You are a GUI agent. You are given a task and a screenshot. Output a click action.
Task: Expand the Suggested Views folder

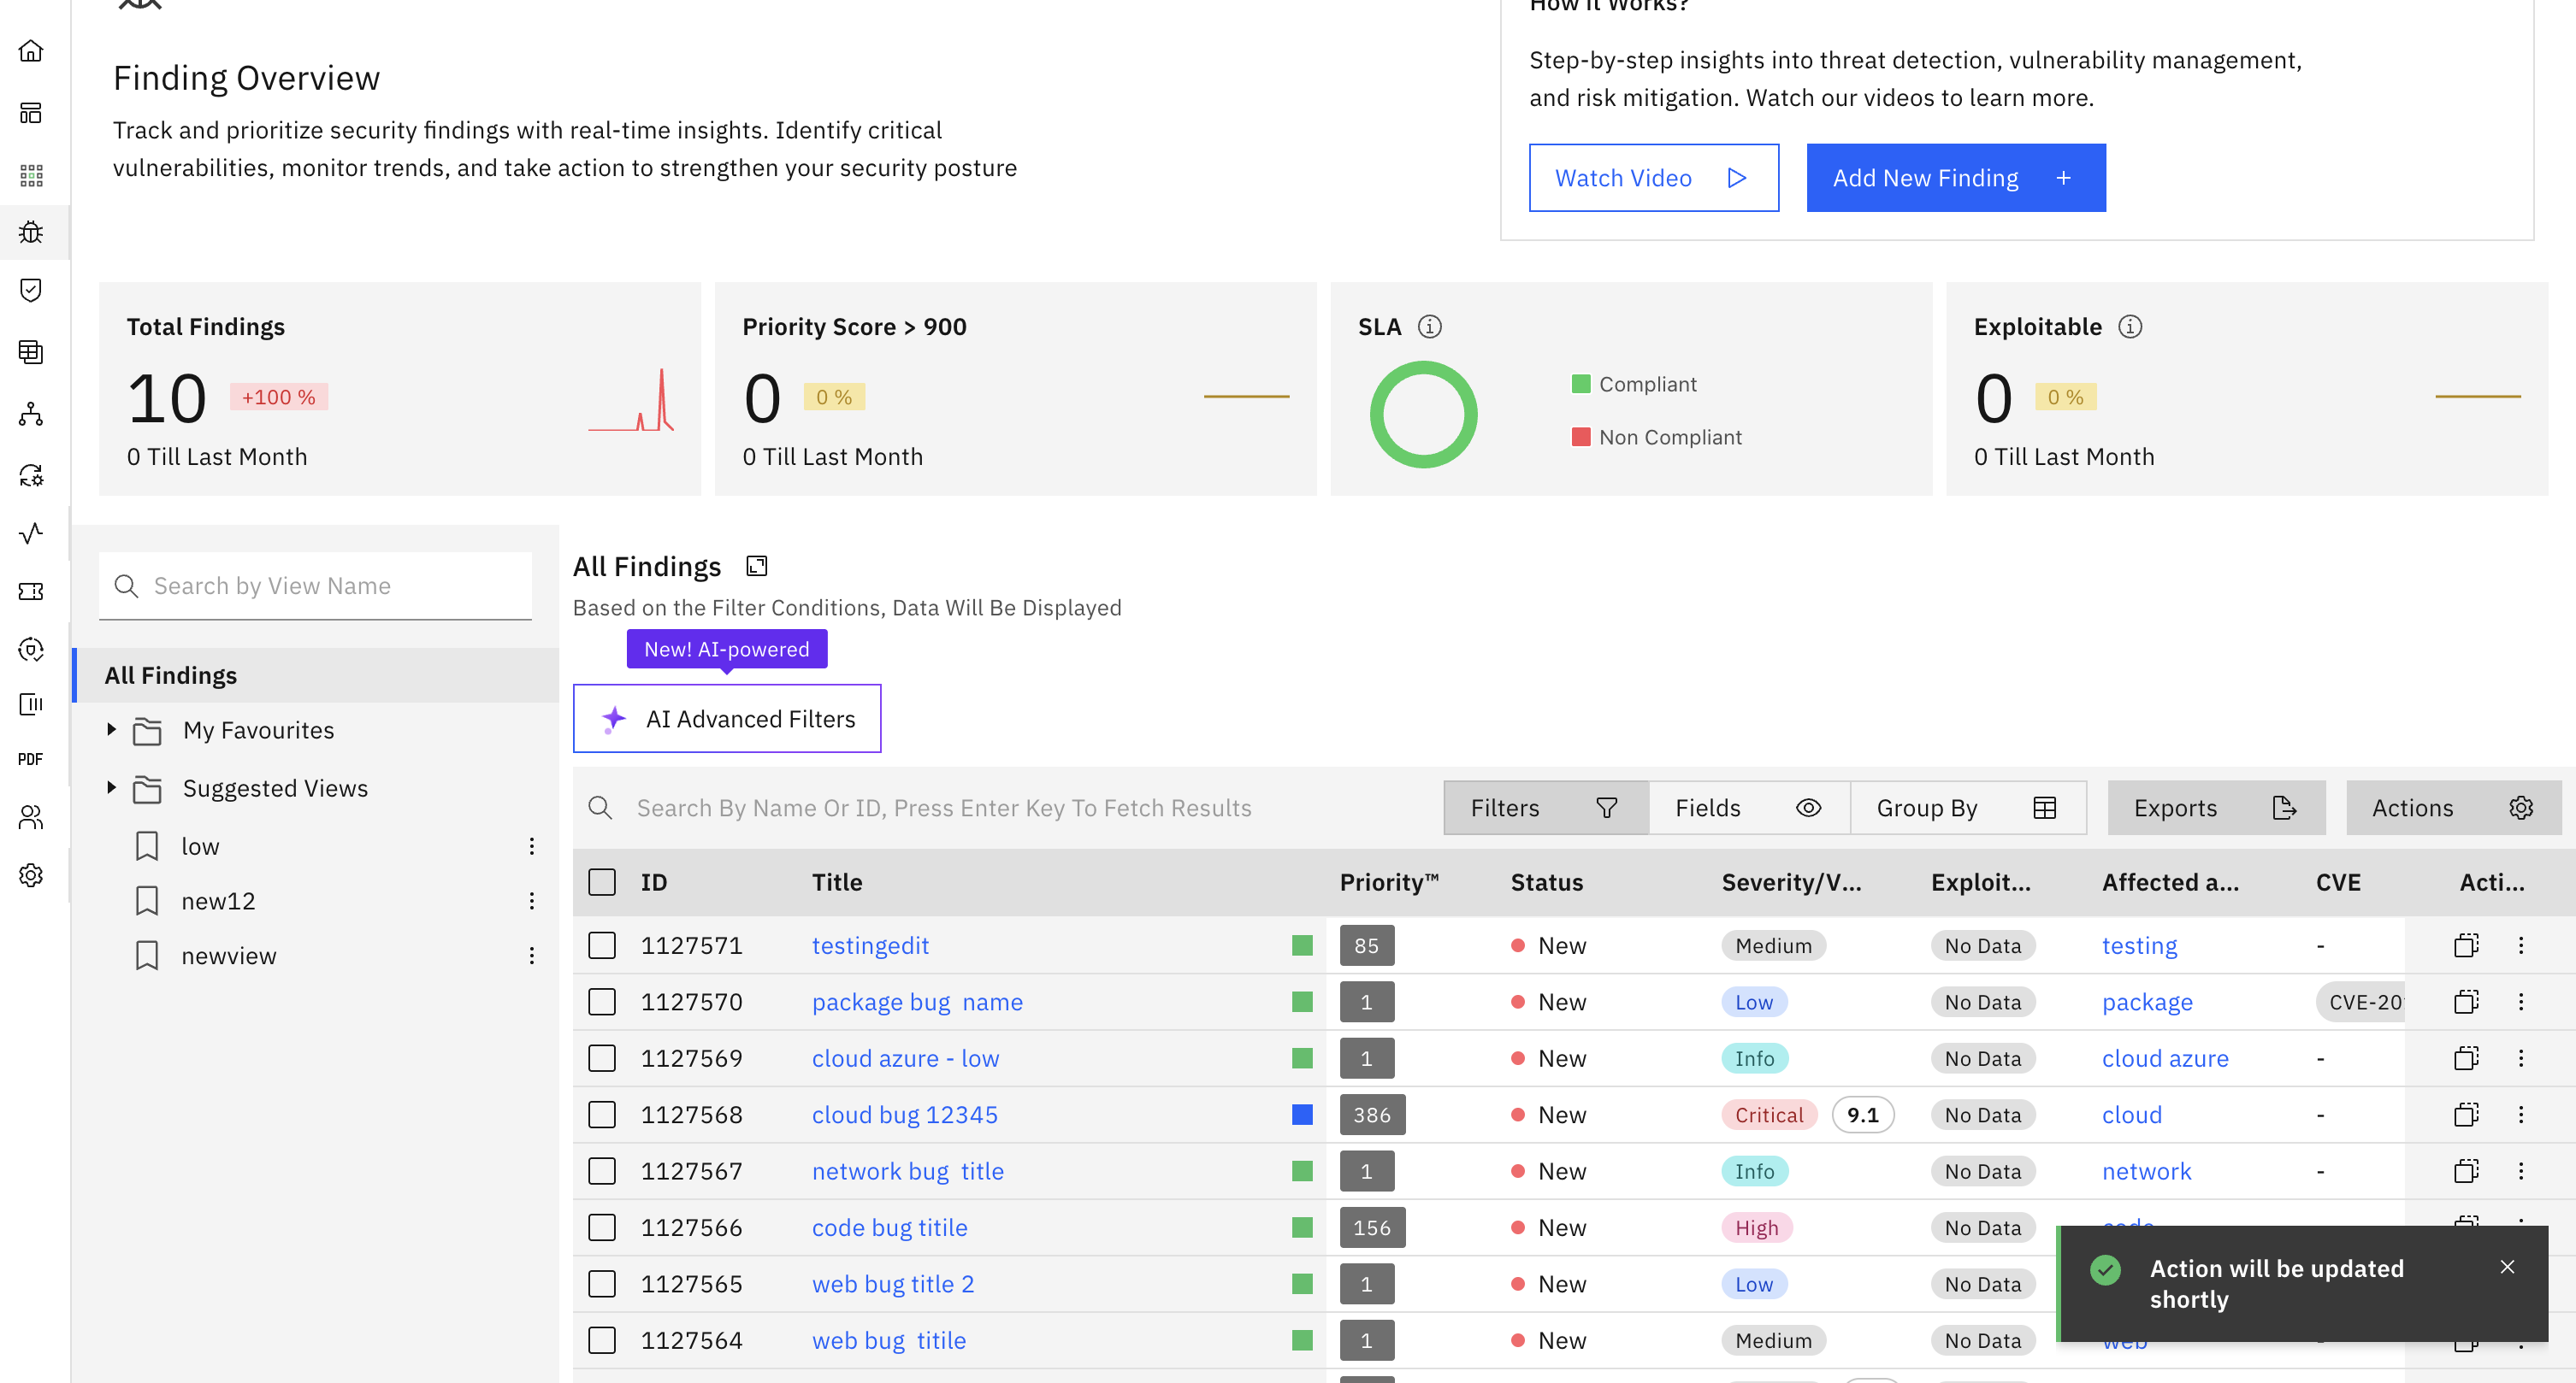point(111,788)
